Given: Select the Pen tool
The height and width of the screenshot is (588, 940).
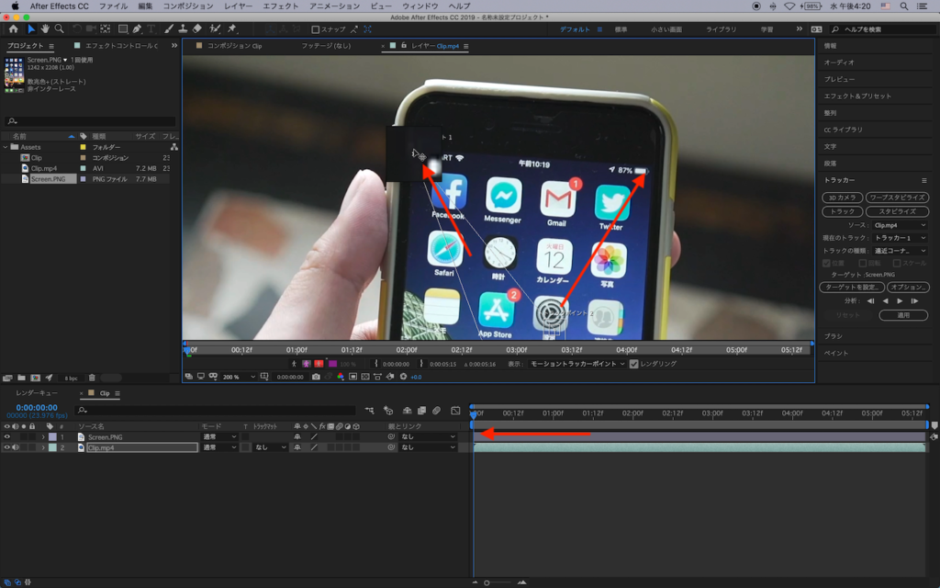Looking at the screenshot, I should [x=139, y=29].
